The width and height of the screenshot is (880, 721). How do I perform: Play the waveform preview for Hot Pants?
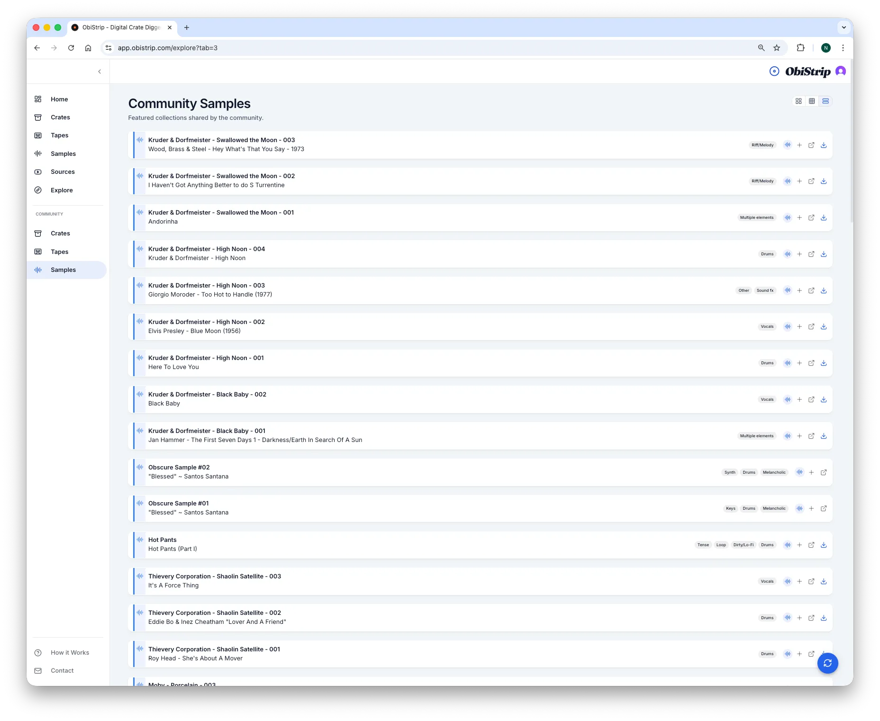coord(788,545)
